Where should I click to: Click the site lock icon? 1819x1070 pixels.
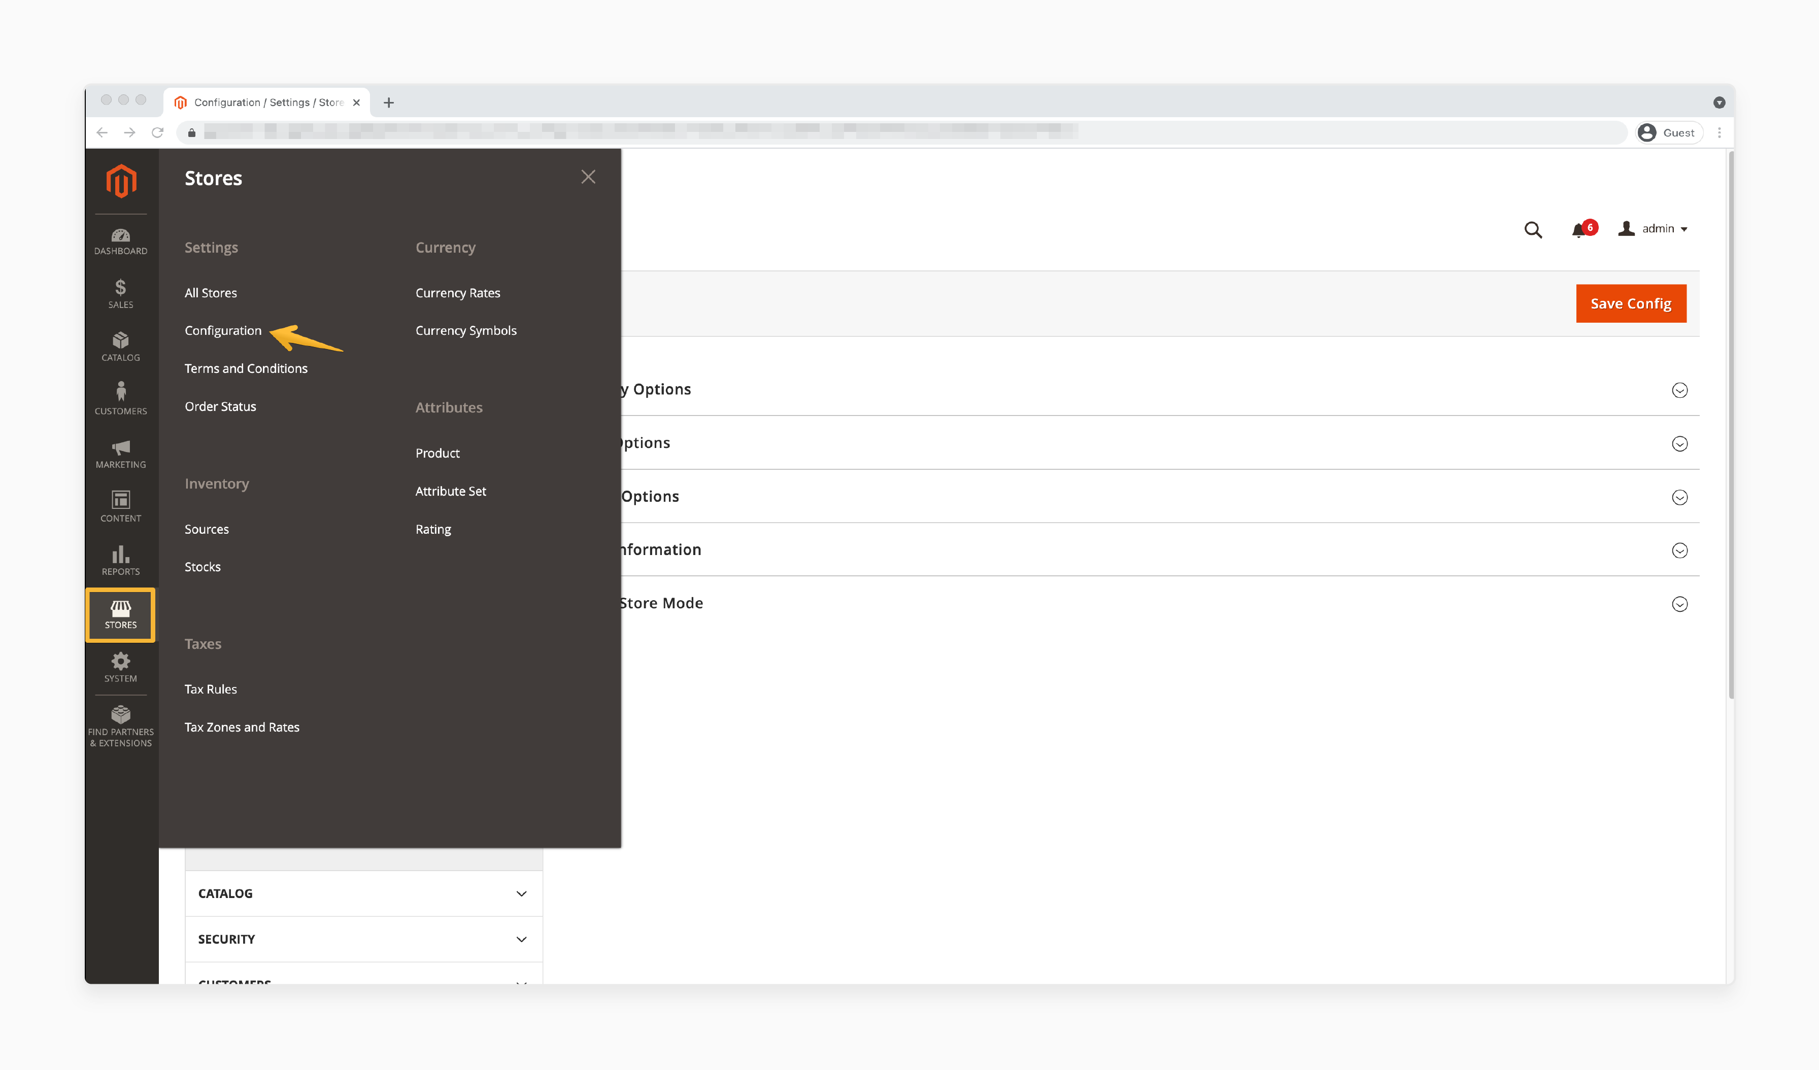point(191,133)
